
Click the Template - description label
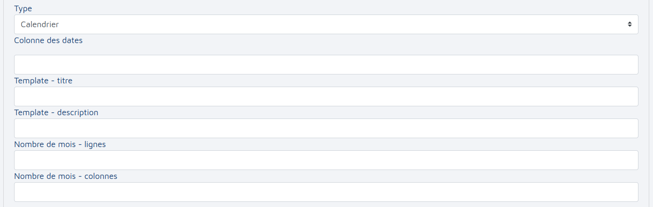56,112
